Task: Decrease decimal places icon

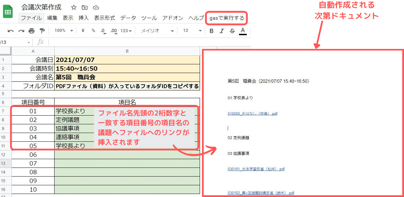Action: (x=102, y=31)
